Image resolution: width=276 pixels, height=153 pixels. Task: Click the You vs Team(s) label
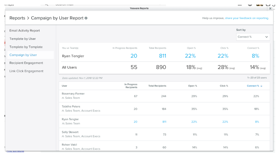70,48
